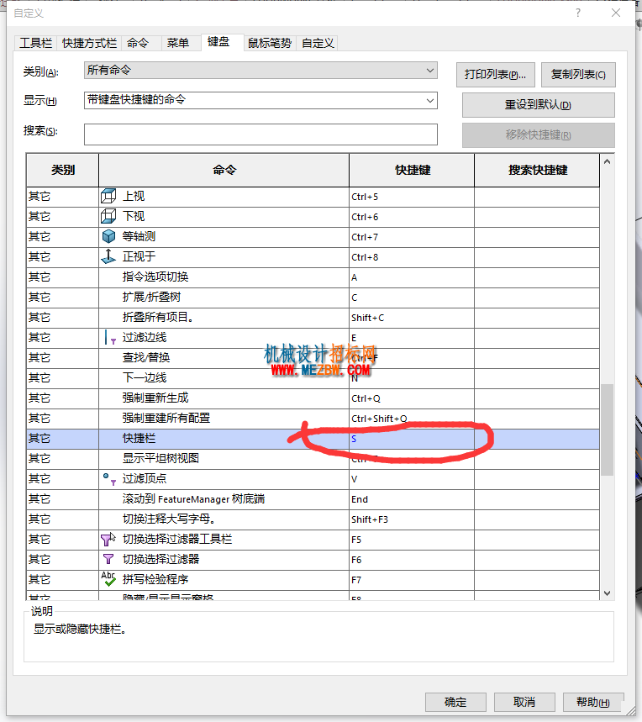Select the 下一边线 row

[x=313, y=378]
